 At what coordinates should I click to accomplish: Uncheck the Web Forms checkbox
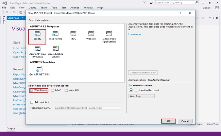(32, 90)
